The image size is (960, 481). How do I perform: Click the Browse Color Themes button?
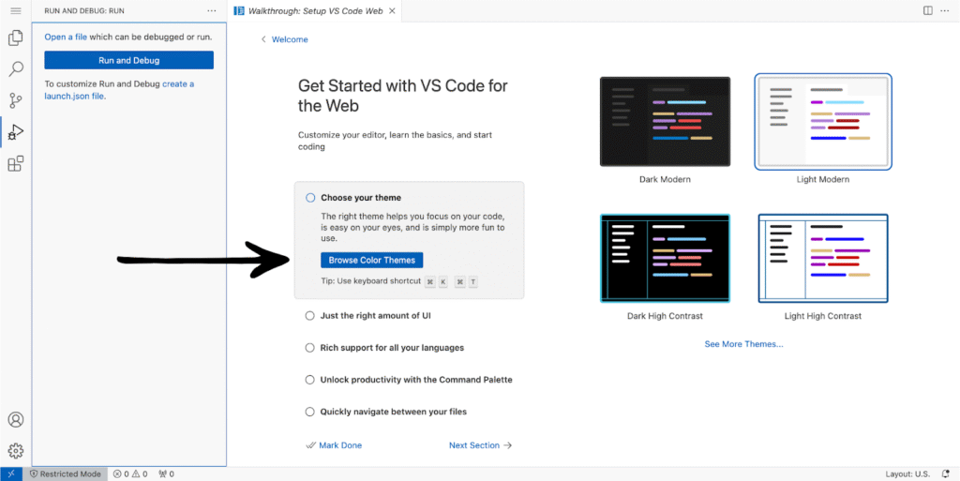pyautogui.click(x=372, y=260)
